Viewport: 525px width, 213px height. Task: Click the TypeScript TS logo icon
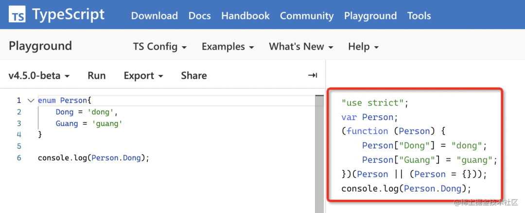18,15
